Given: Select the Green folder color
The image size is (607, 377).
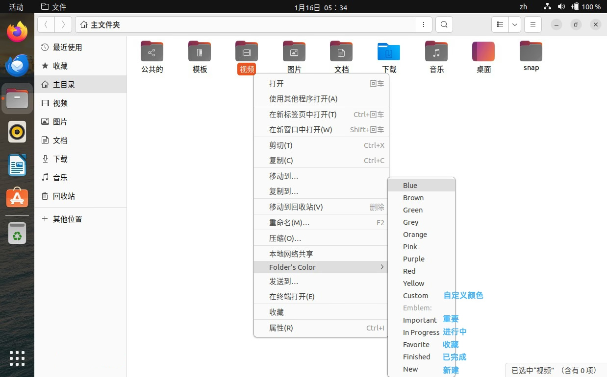Looking at the screenshot, I should [412, 210].
